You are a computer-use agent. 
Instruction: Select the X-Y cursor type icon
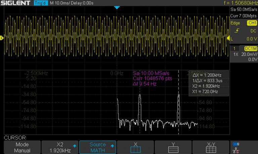pyautogui.click(x=211, y=147)
